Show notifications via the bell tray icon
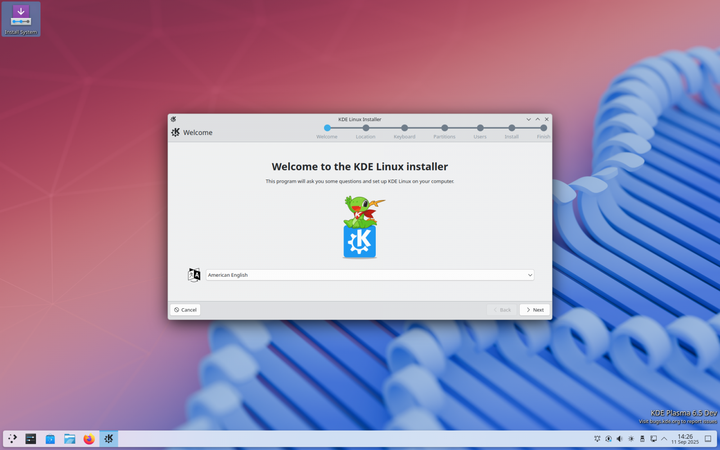720x450 pixels. (597, 439)
